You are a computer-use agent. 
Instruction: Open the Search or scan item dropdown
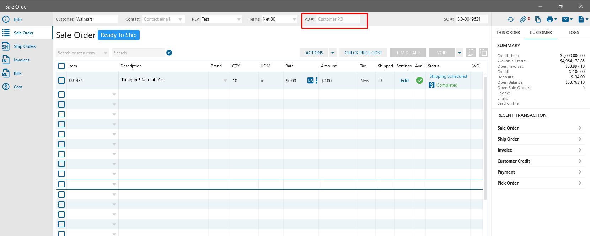coord(106,53)
